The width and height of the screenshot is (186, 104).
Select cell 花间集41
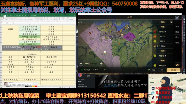tap(29, 32)
